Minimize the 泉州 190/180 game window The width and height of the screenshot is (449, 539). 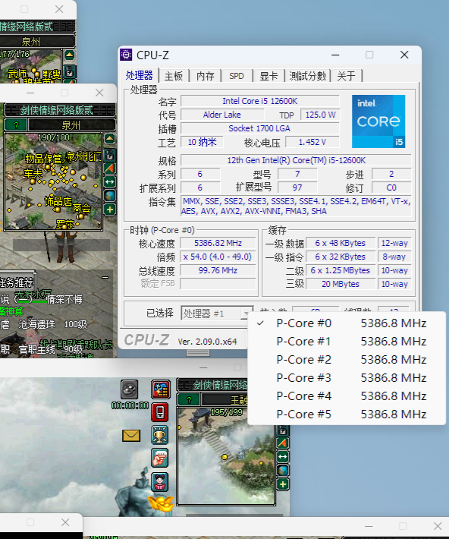[30, 93]
